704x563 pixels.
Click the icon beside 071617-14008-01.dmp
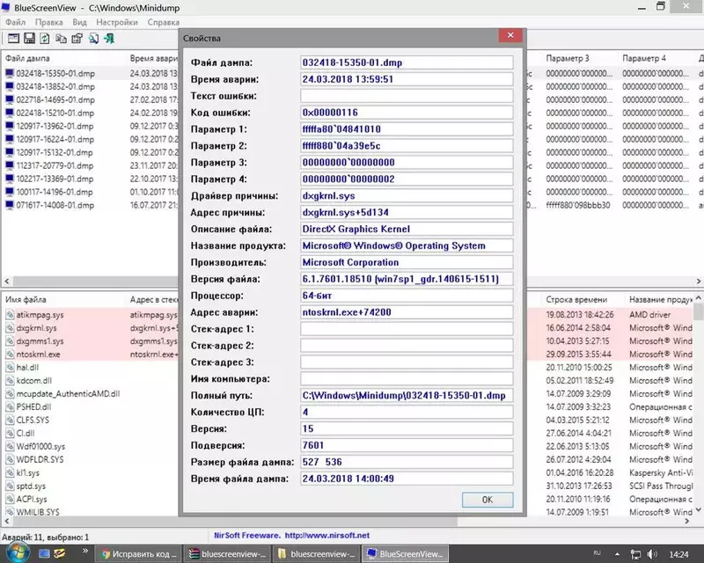pos(10,205)
